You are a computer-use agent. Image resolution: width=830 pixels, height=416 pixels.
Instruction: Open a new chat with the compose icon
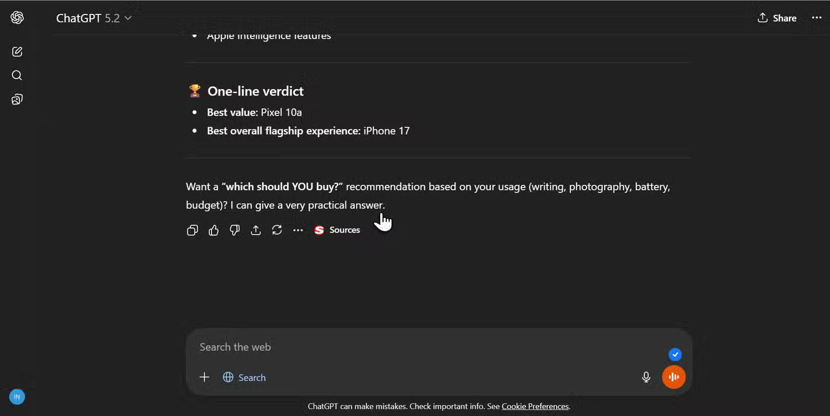(17, 51)
